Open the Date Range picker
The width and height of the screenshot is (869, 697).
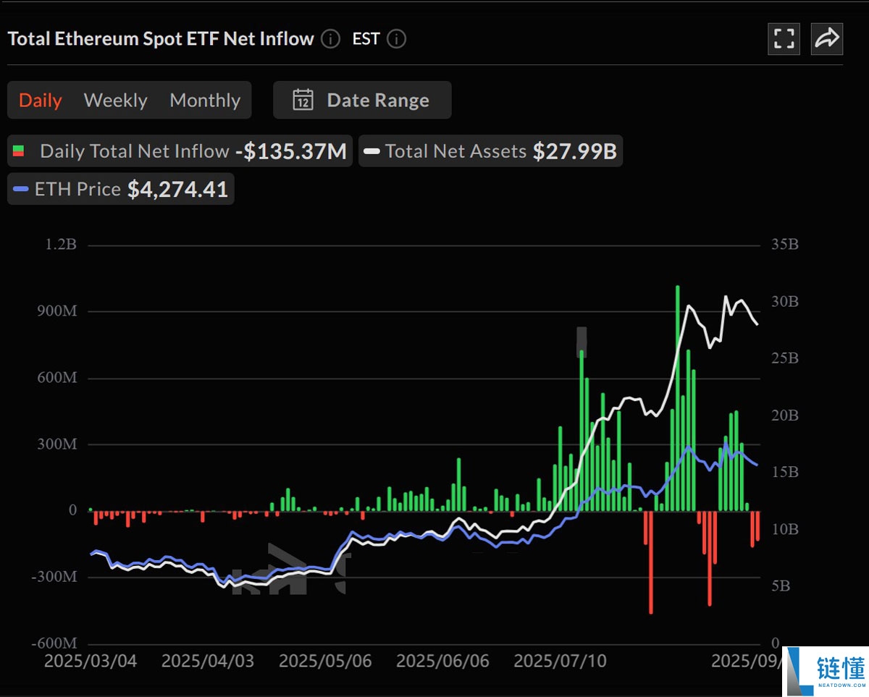tap(377, 99)
